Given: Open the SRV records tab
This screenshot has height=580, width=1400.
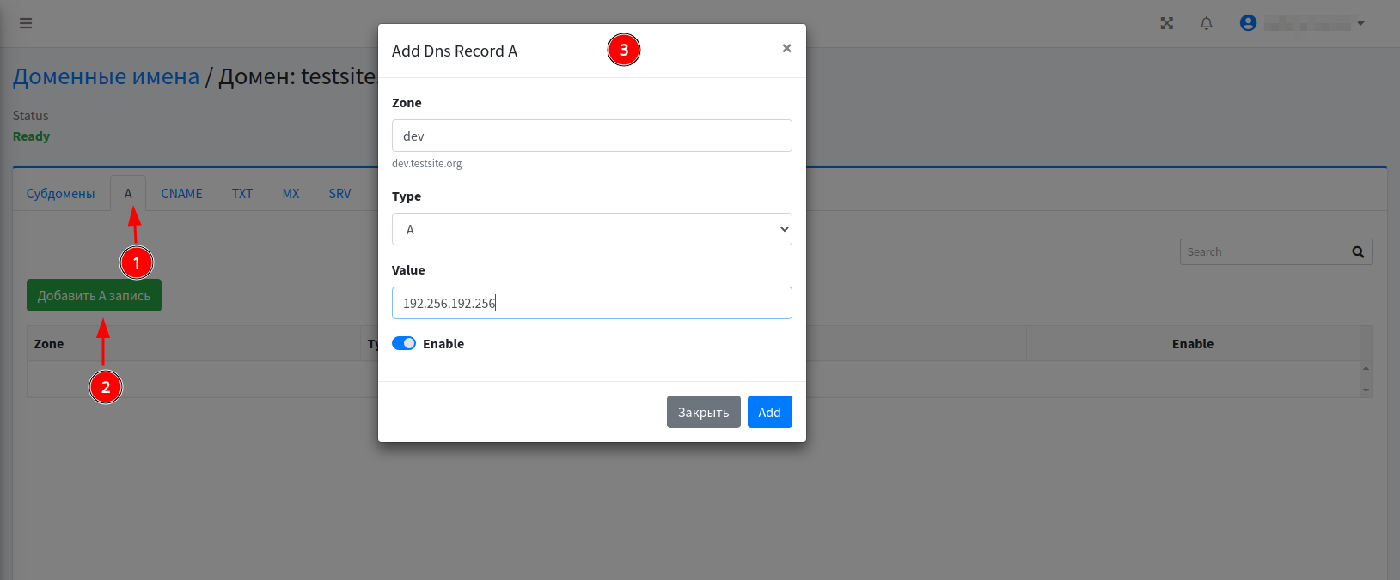Looking at the screenshot, I should pos(339,194).
